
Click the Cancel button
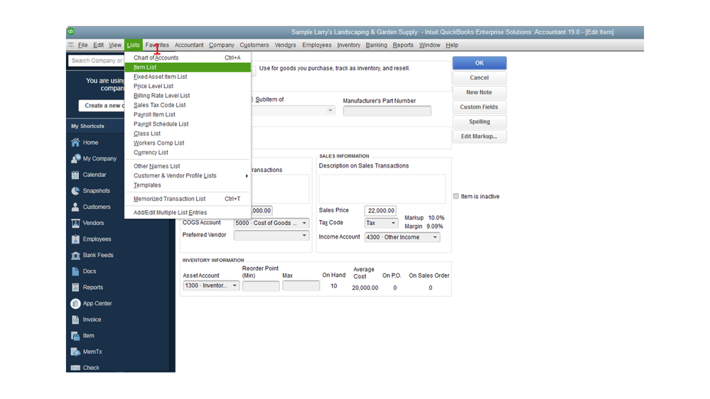click(480, 78)
